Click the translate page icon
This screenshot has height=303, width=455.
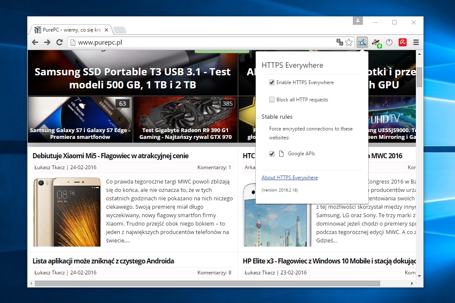pyautogui.click(x=340, y=42)
